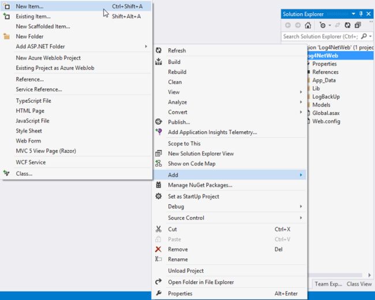Switch to the Team Explorer tab

[x=328, y=284]
